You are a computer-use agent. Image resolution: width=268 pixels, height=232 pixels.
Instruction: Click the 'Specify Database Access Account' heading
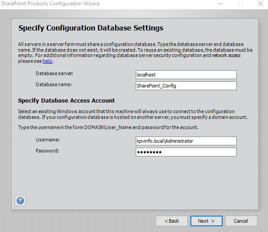[67, 101]
